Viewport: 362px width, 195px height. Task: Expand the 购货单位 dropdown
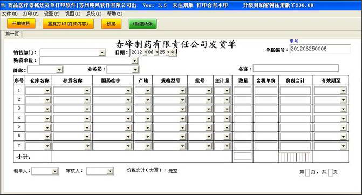[134, 60]
